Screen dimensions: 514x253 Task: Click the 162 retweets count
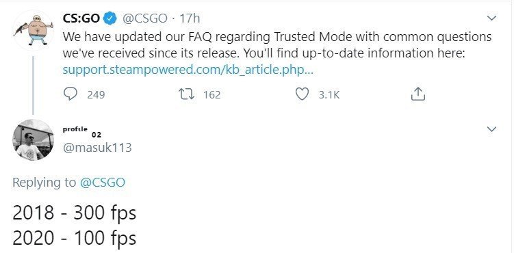pos(211,95)
